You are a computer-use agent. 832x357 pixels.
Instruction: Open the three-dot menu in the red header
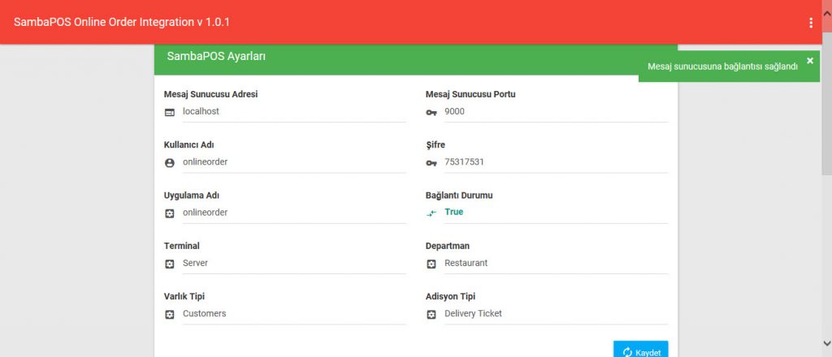[811, 23]
